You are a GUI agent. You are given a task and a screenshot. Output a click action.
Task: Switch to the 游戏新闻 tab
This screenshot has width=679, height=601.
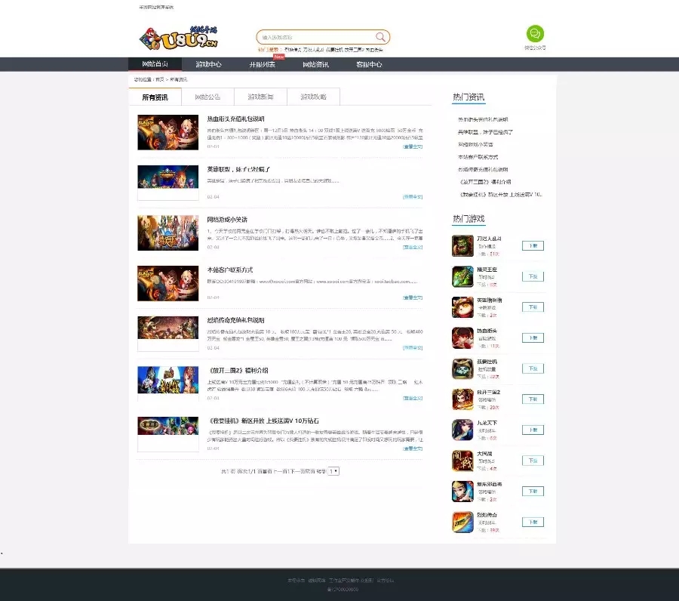click(x=261, y=97)
